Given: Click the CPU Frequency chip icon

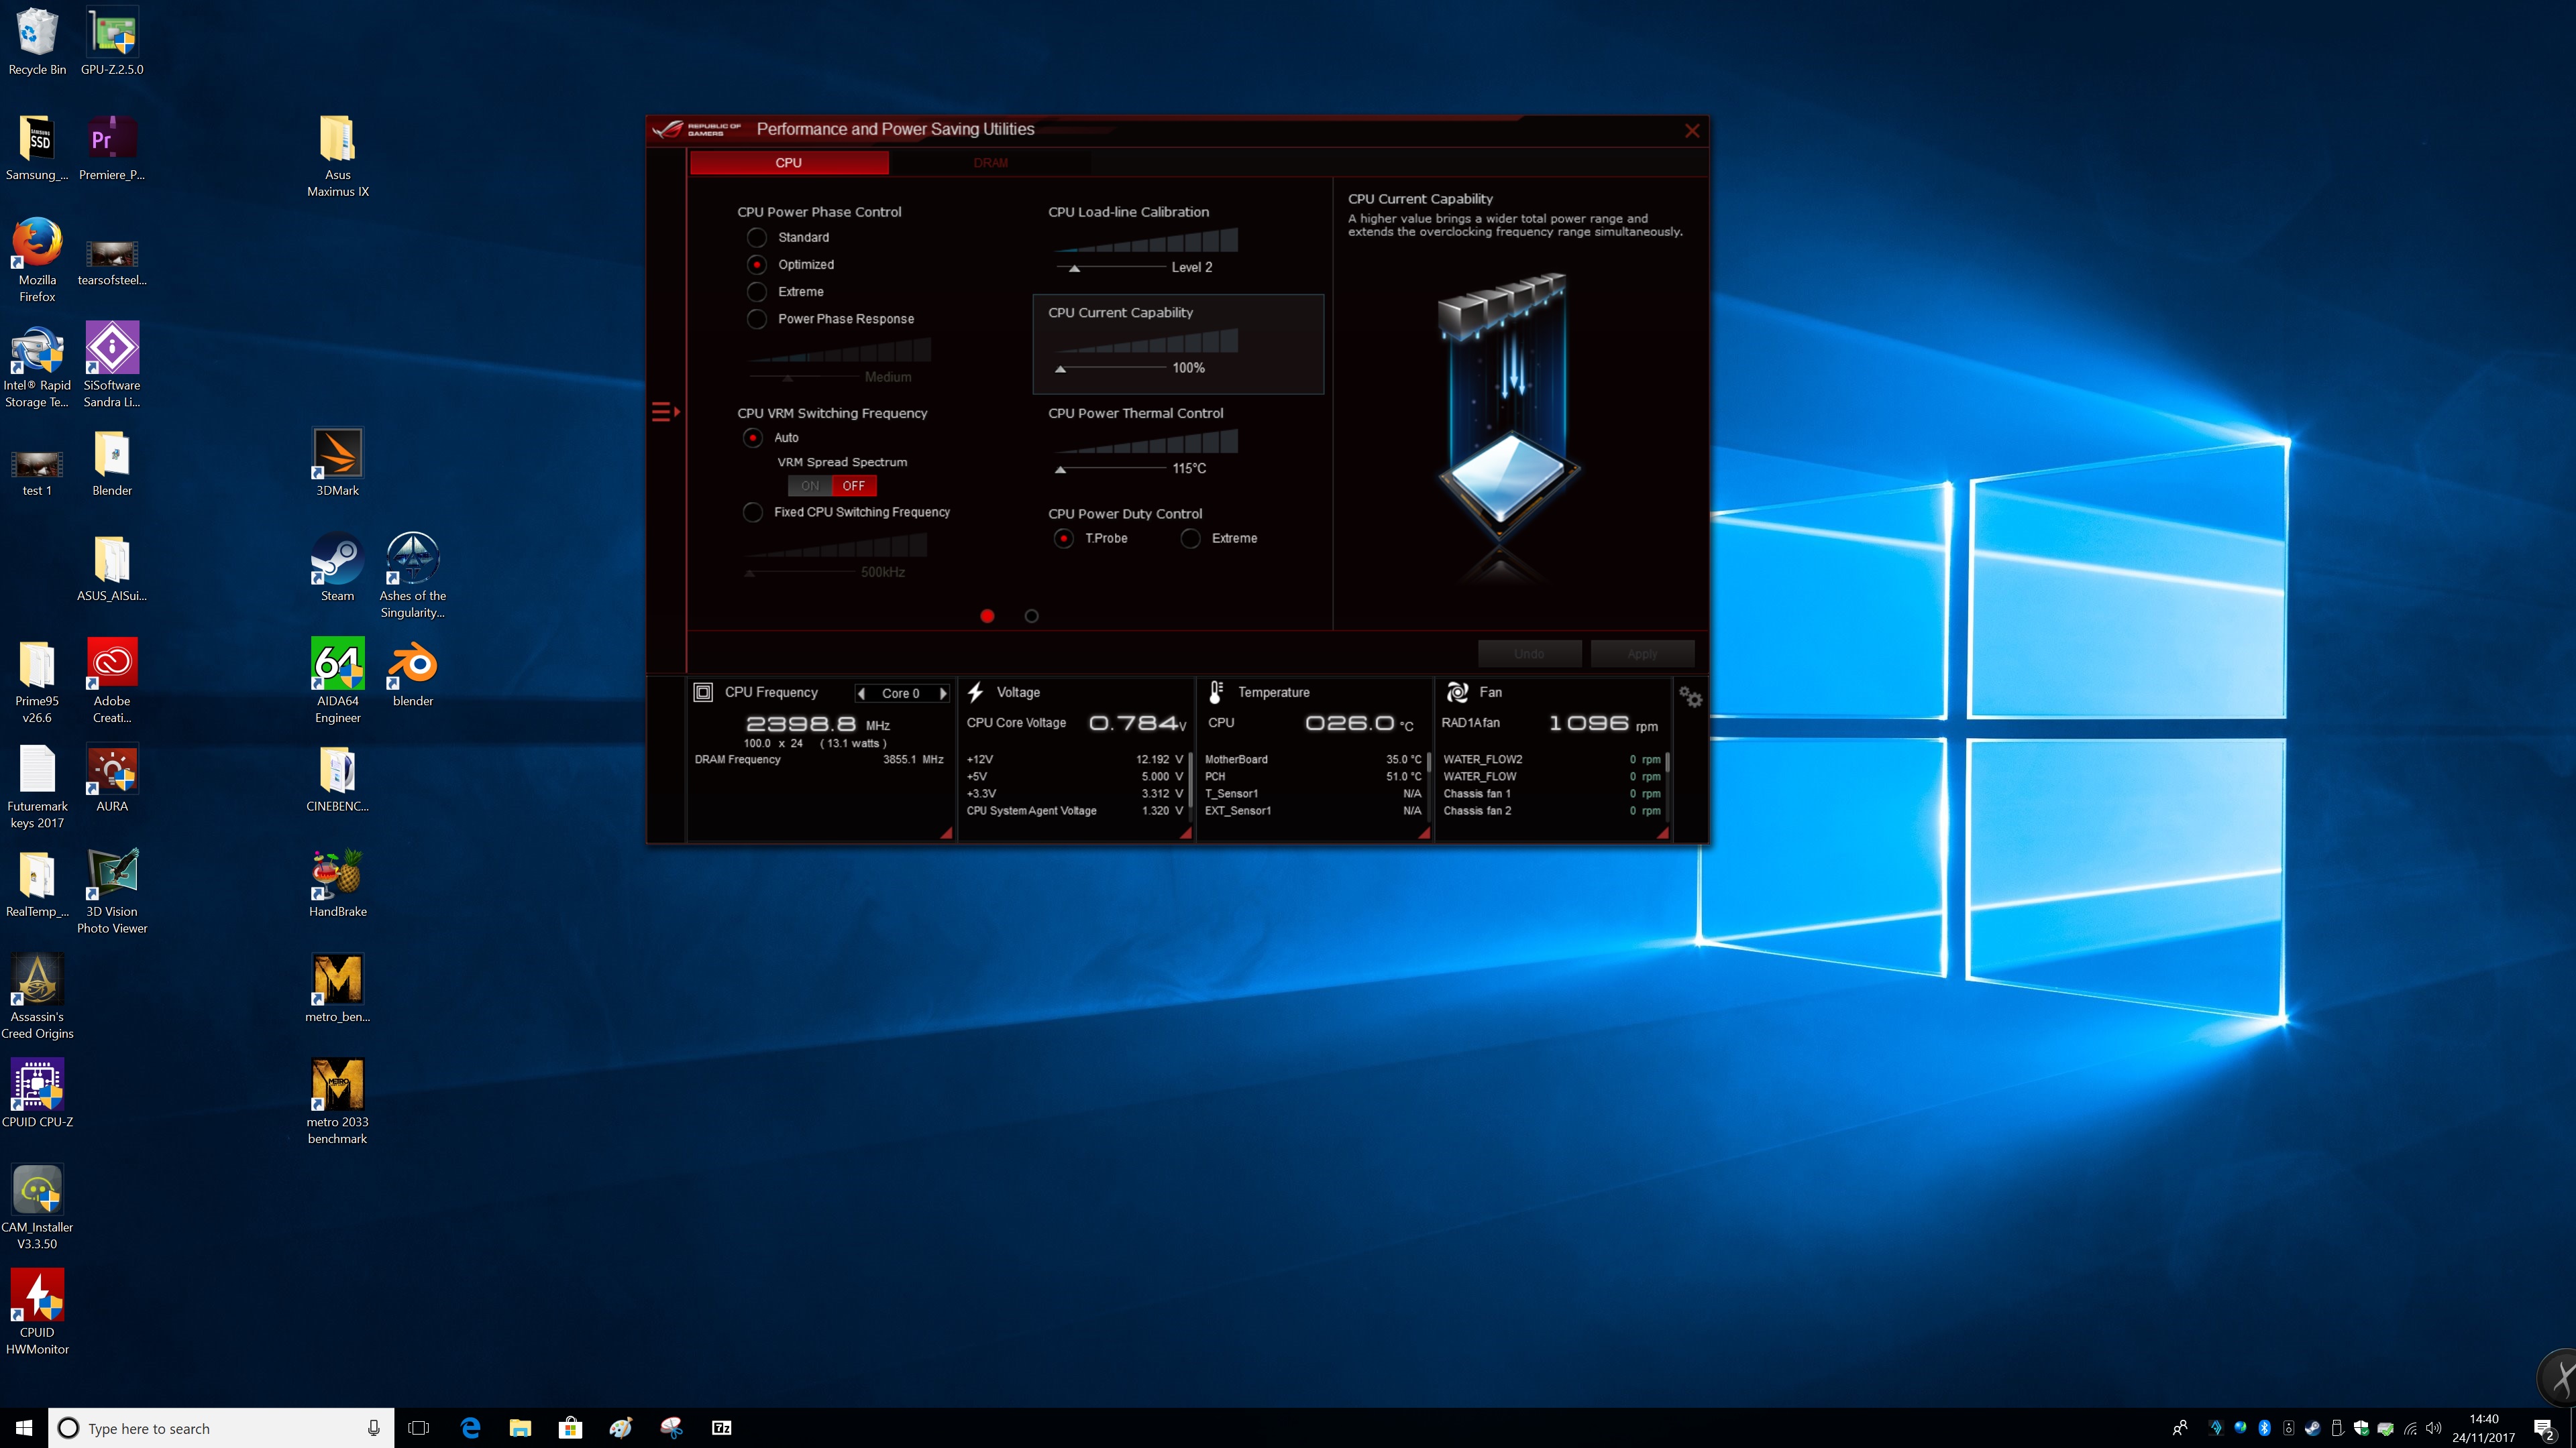Looking at the screenshot, I should (703, 692).
